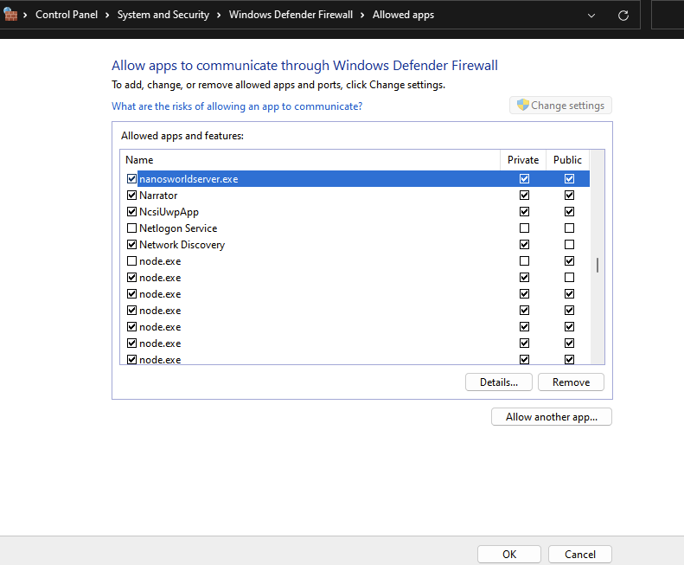Enable the Private checkbox for Netlogon Service
The width and height of the screenshot is (684, 565).
524,228
